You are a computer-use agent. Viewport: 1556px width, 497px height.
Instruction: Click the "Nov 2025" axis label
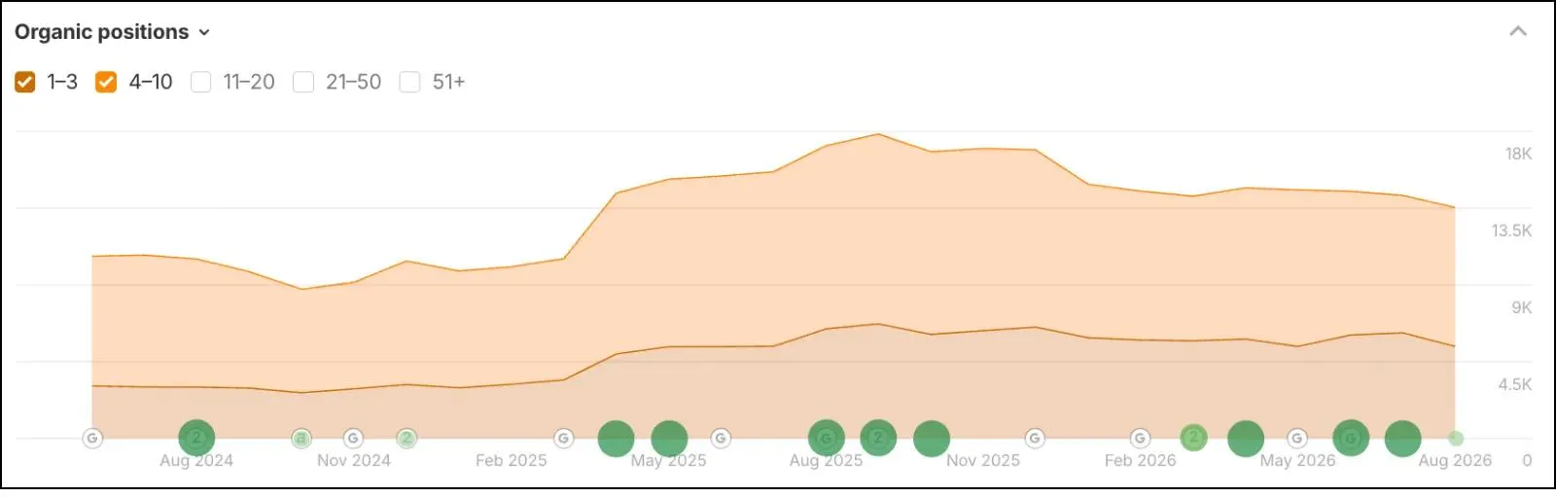(x=983, y=461)
